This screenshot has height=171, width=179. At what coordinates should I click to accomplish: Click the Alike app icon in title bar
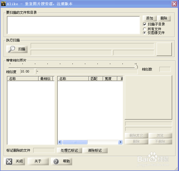pos(3,4)
